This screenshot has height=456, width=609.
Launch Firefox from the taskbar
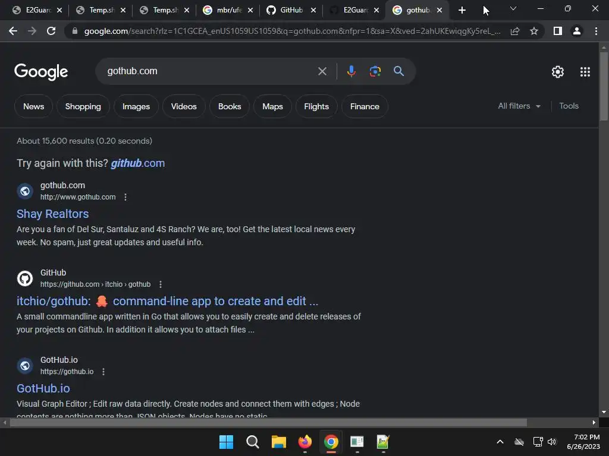point(305,442)
